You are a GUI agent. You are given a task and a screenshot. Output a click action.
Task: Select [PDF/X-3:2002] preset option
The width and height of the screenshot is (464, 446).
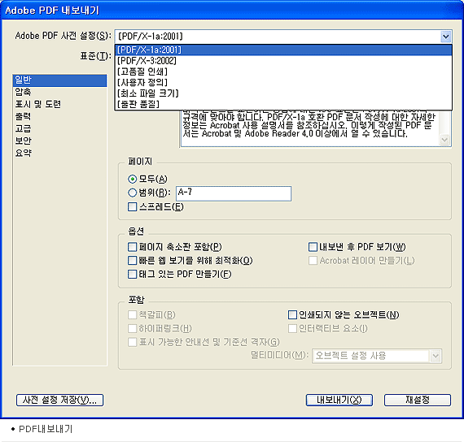coord(283,61)
